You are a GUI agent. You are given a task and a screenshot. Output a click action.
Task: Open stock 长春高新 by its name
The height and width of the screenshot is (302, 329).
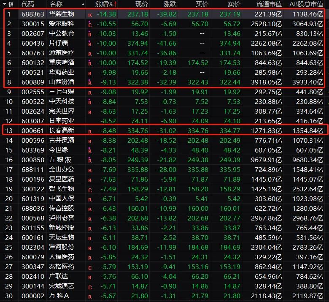(x=62, y=131)
